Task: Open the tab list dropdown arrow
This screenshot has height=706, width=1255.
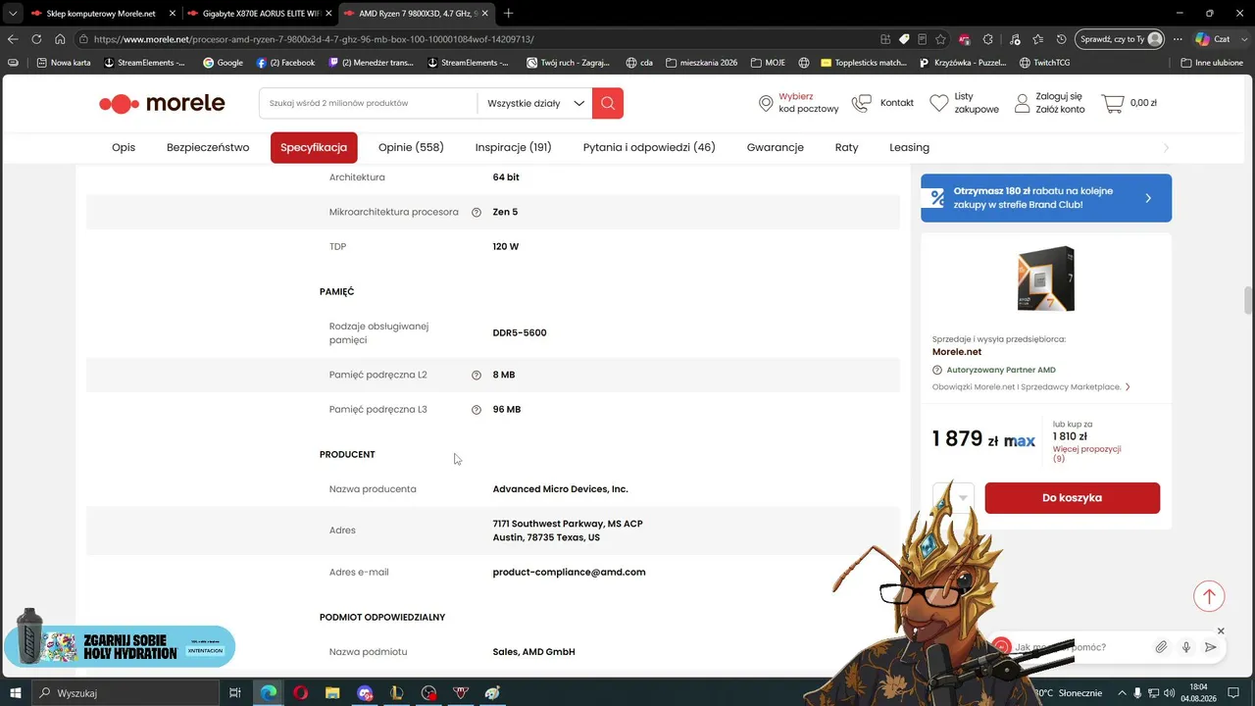Action: tap(13, 14)
